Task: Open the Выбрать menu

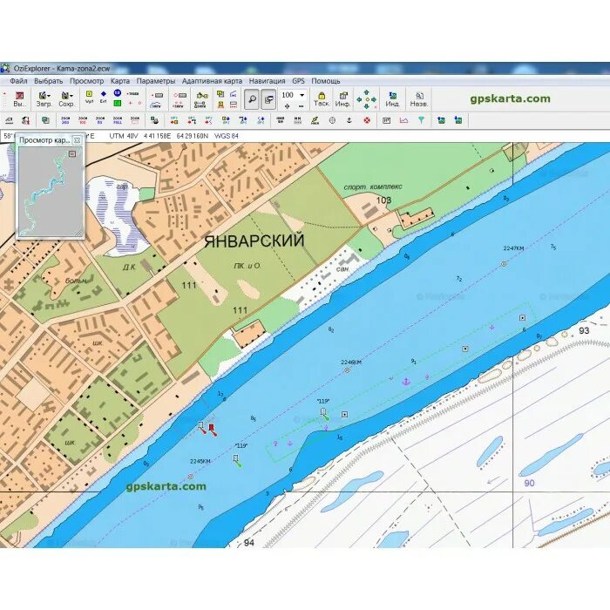Action: [x=48, y=81]
